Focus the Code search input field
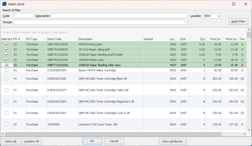The image size is (252, 146). point(24,16)
